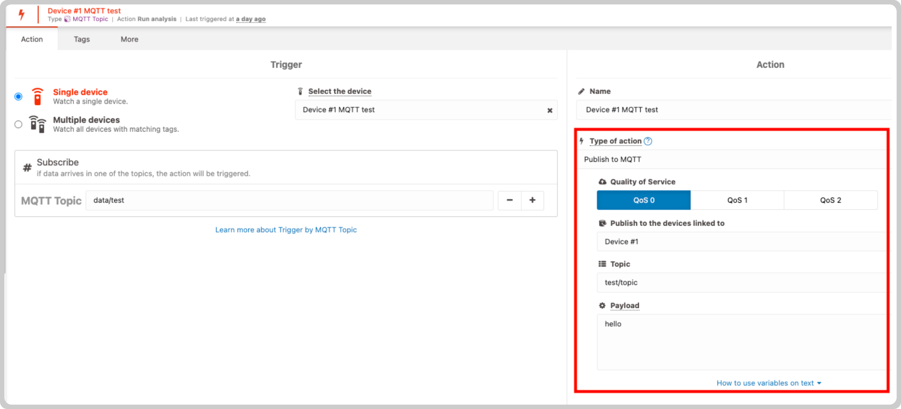This screenshot has width=901, height=409.
Task: Click the hash Subscribe icon
Action: pos(27,168)
